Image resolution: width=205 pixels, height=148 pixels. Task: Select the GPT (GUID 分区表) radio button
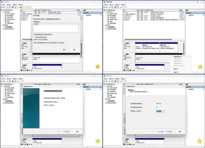pyautogui.click(x=34, y=40)
